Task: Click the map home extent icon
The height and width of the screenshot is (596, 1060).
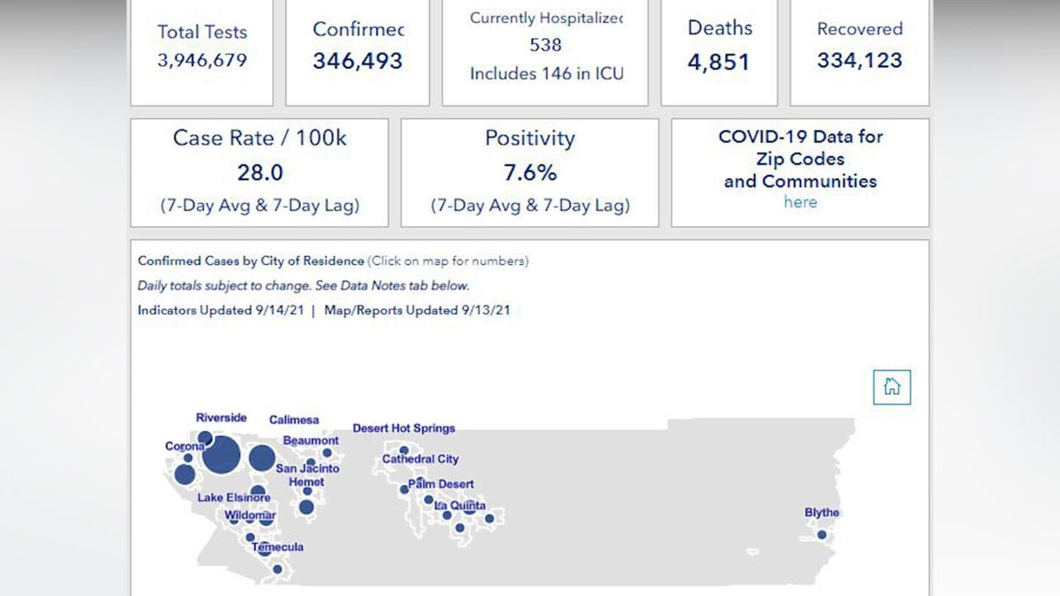Action: 891,387
